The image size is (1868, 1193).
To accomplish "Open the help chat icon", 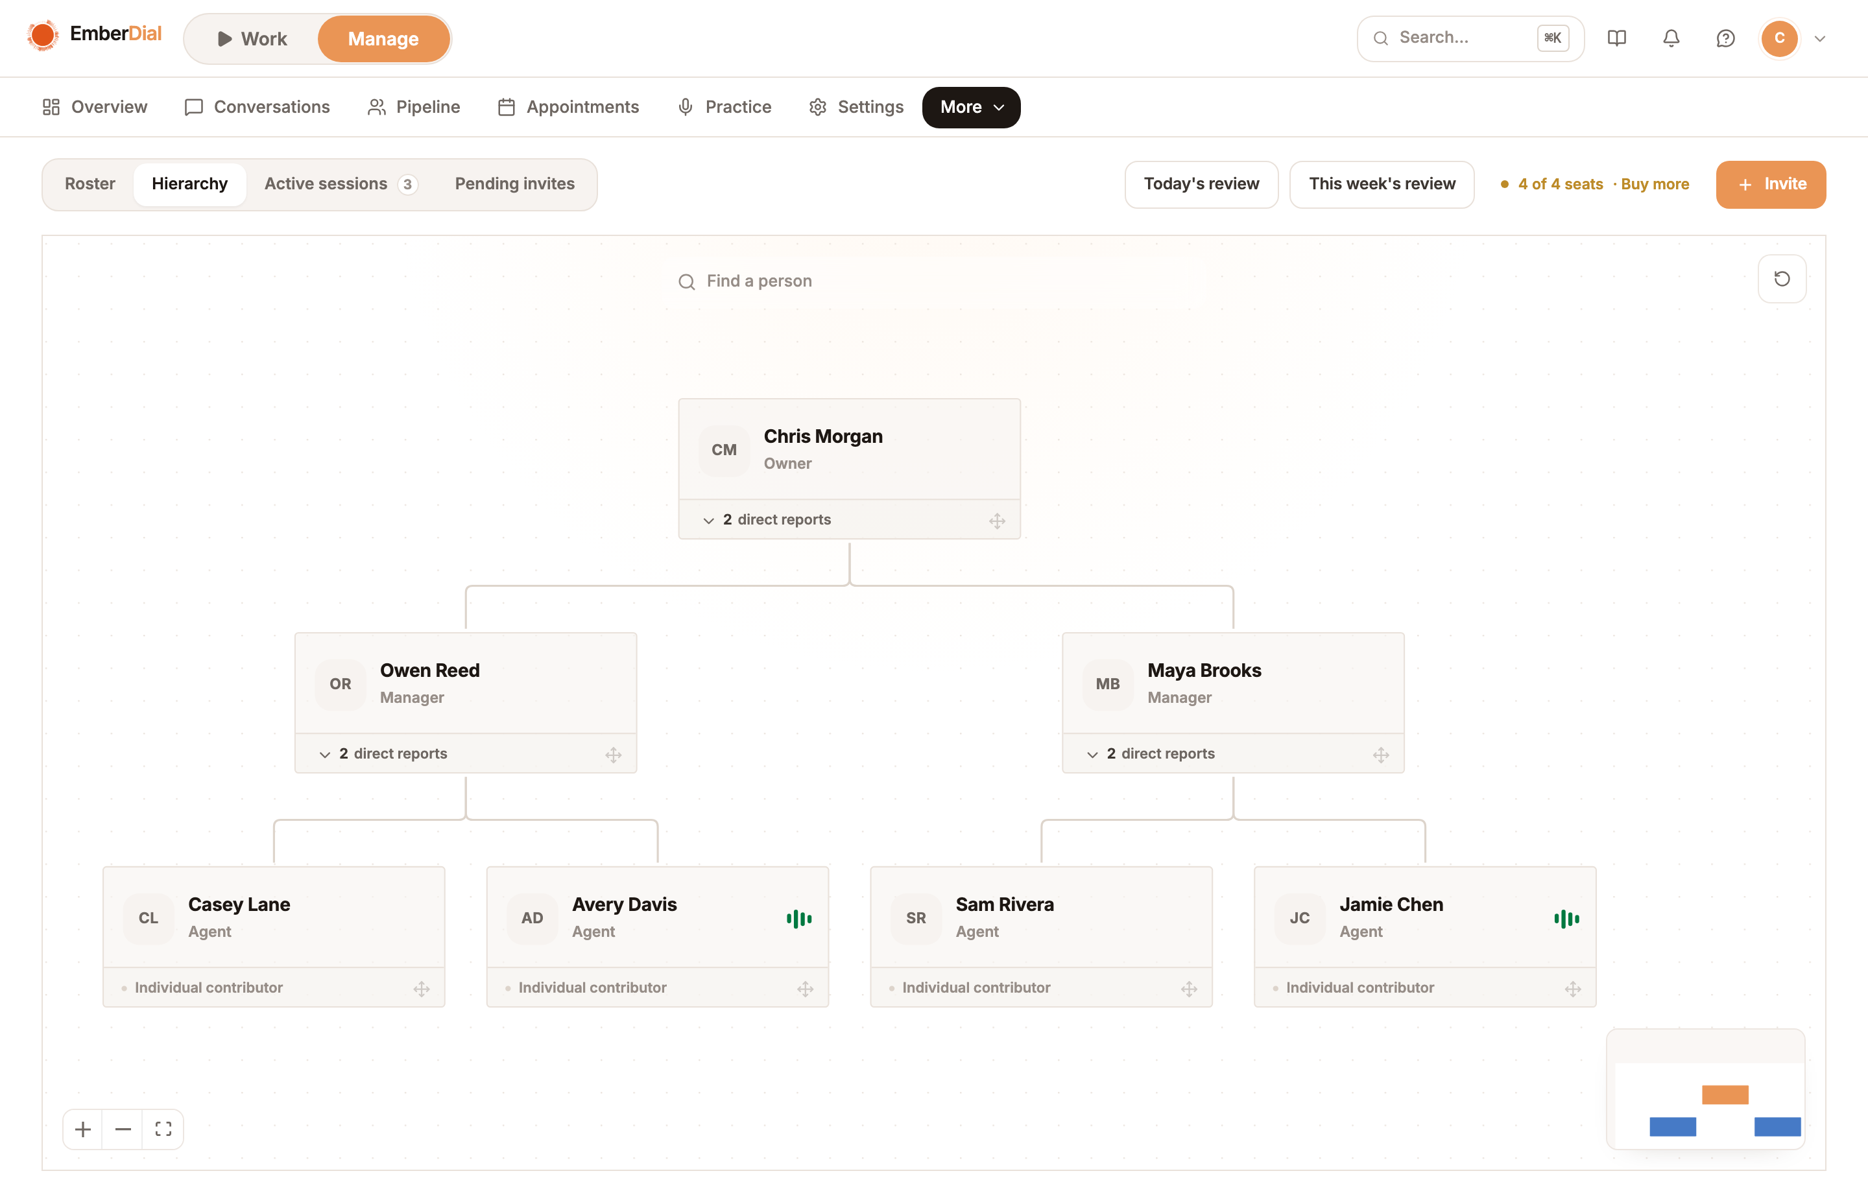I will coord(1725,38).
